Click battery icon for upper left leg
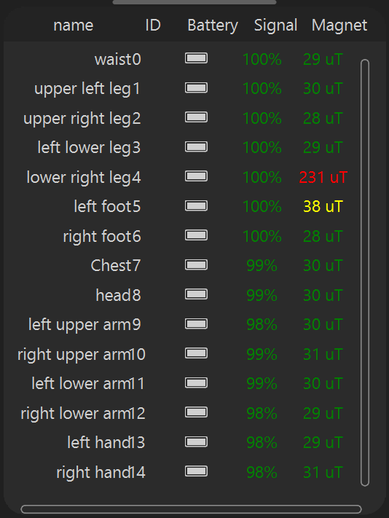The height and width of the screenshot is (518, 389). point(196,87)
